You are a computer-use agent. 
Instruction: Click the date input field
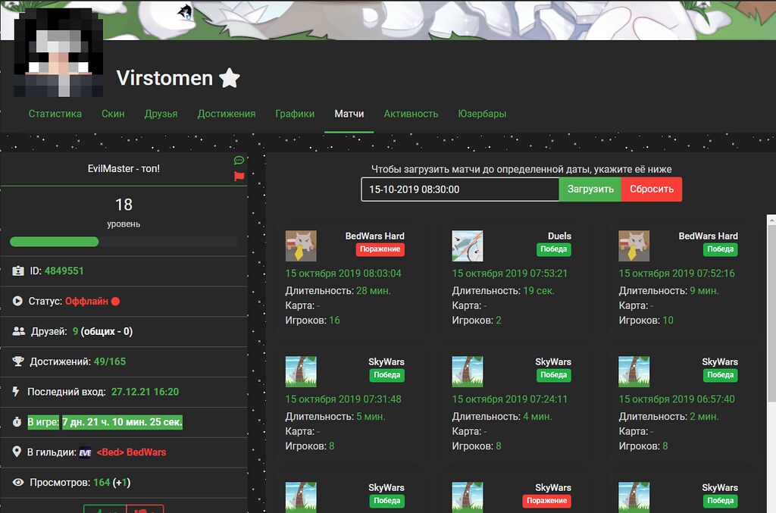pos(459,189)
